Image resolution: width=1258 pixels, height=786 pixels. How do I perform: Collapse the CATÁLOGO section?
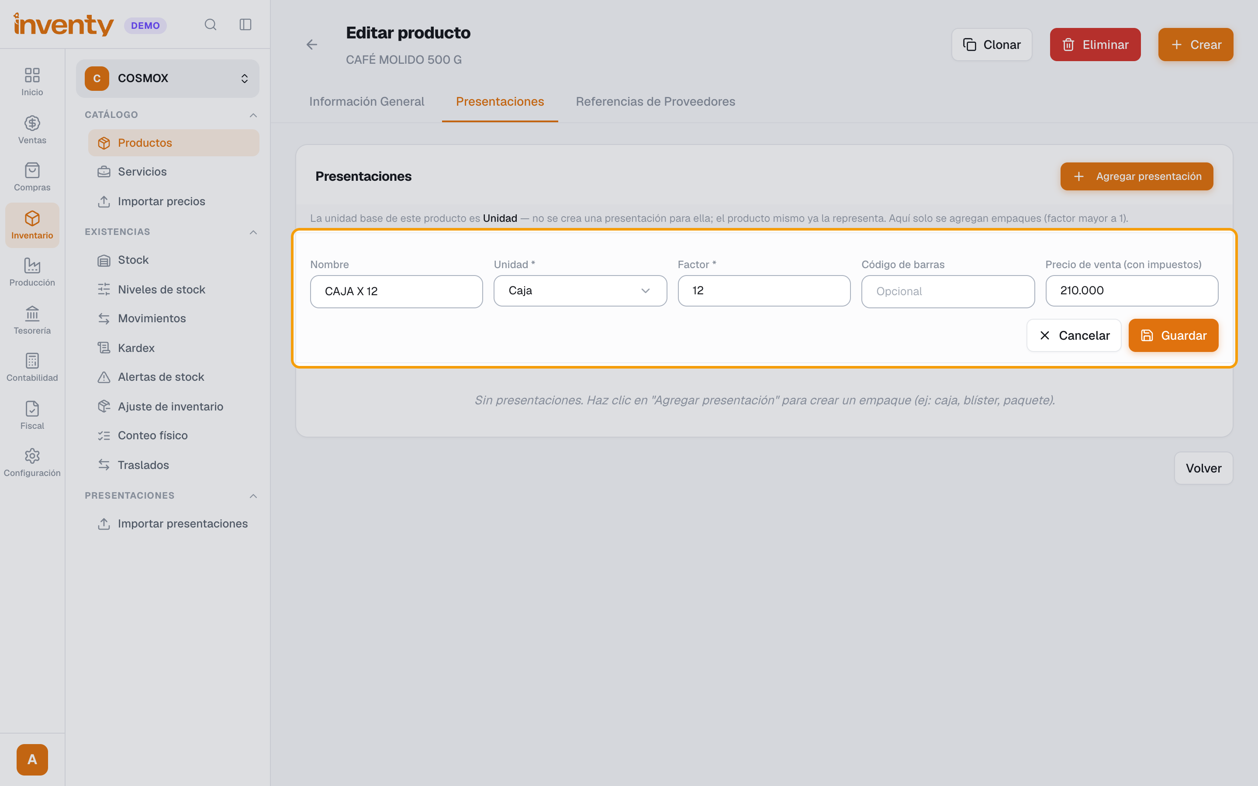pos(253,115)
